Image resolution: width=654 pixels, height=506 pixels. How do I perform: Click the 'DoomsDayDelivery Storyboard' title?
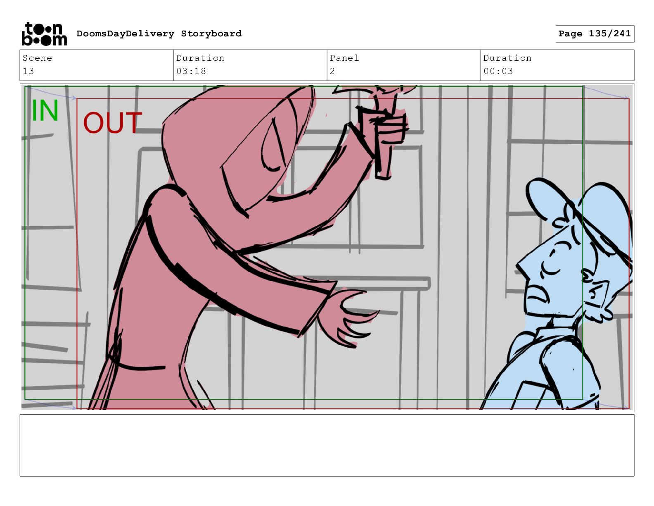pyautogui.click(x=159, y=33)
